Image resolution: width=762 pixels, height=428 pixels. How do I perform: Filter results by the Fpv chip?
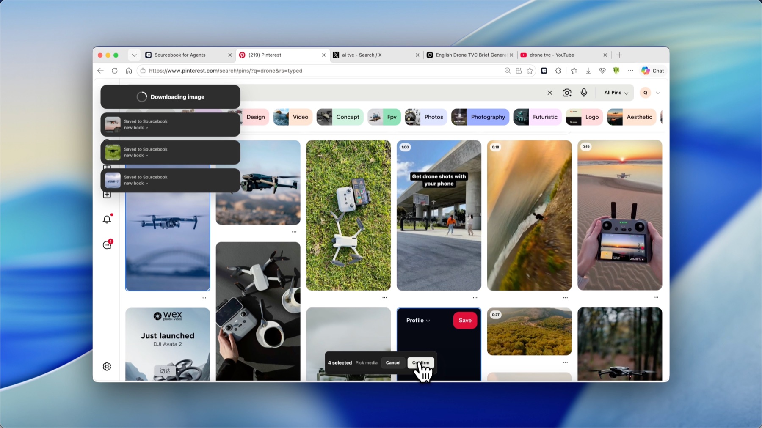[384, 117]
